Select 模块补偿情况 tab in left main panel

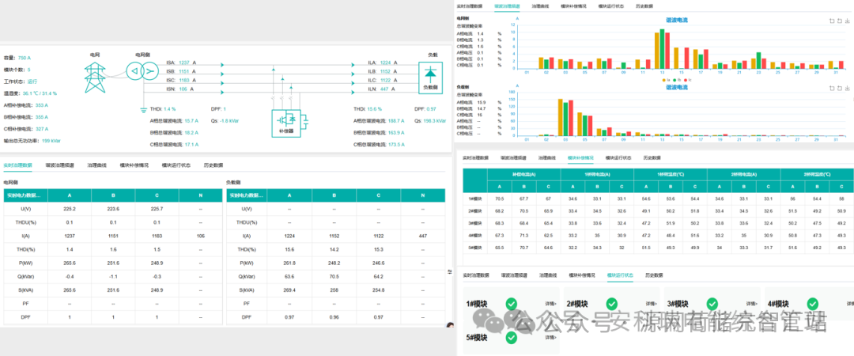pyautogui.click(x=134, y=165)
